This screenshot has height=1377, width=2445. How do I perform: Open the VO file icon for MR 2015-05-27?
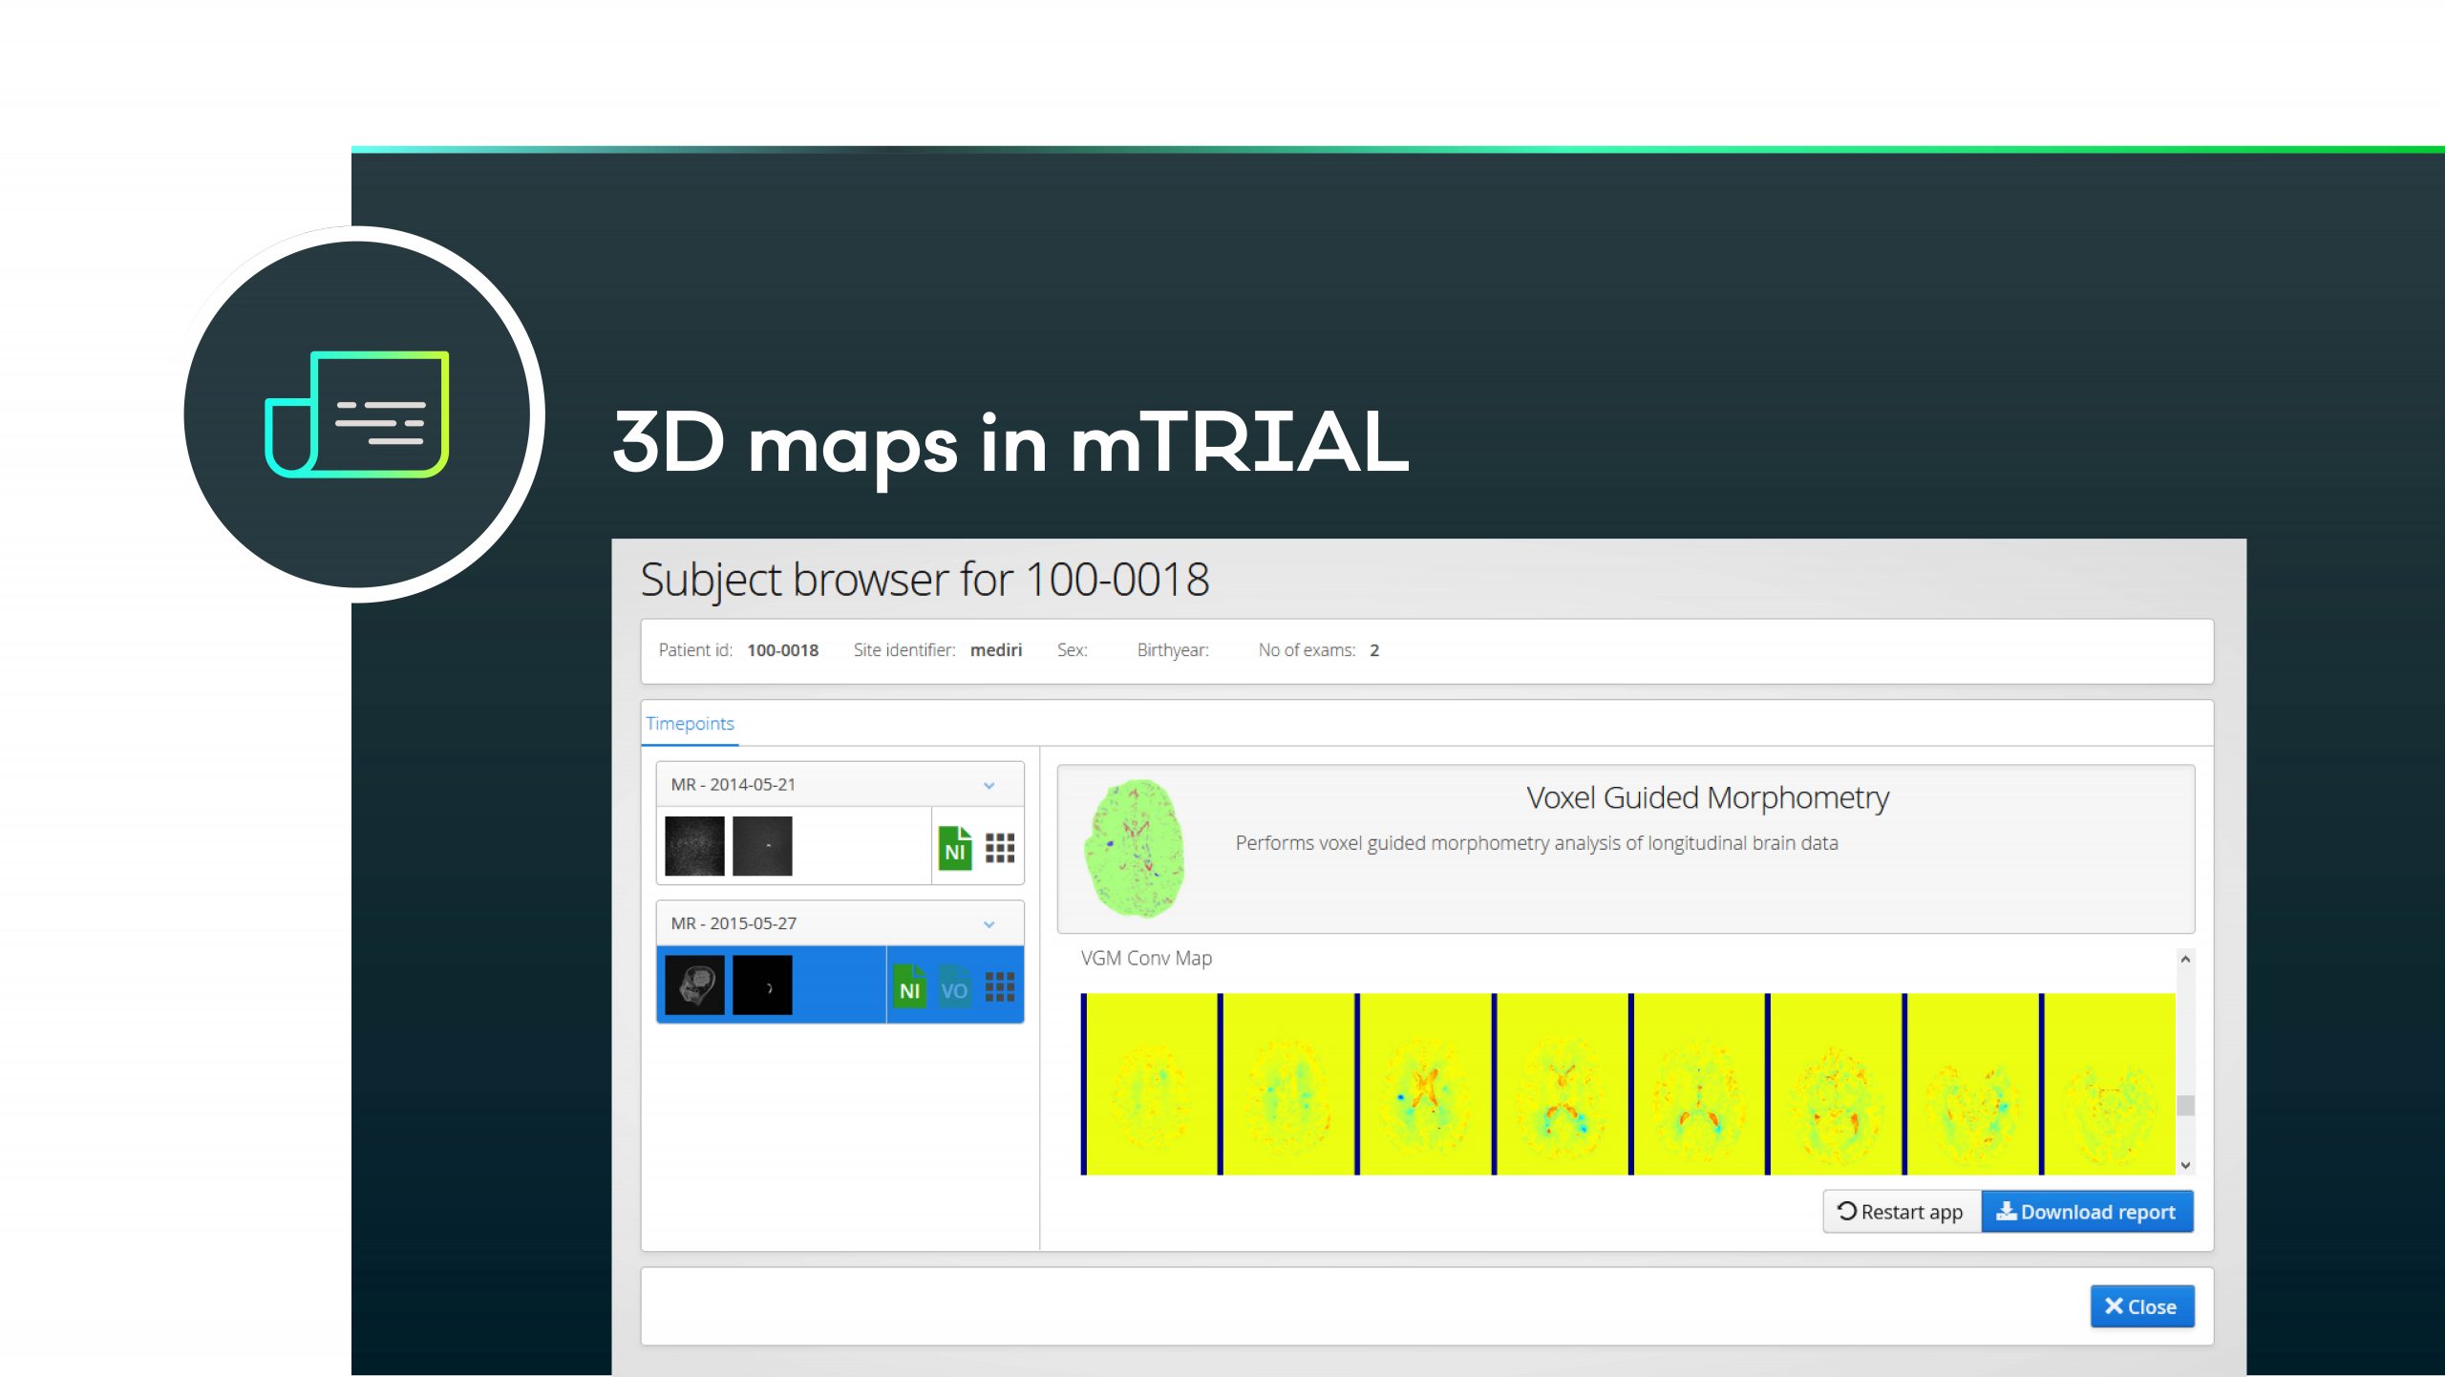point(954,988)
